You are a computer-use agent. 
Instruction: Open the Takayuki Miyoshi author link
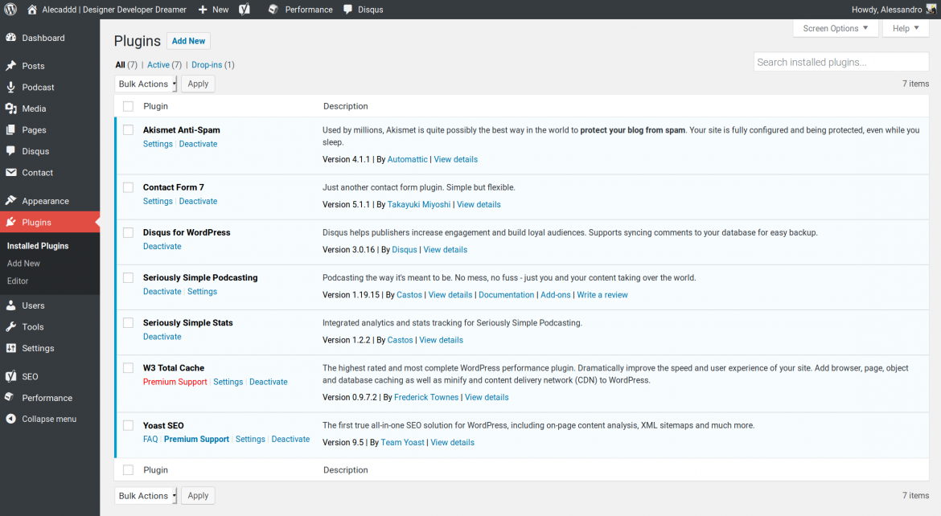(x=419, y=205)
